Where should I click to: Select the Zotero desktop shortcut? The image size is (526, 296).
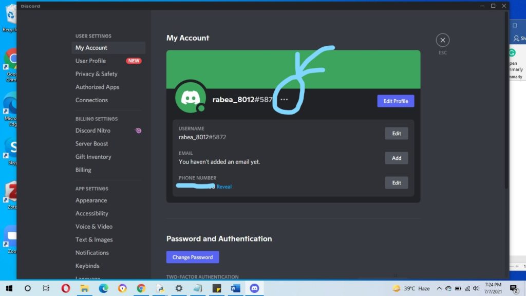(10, 196)
